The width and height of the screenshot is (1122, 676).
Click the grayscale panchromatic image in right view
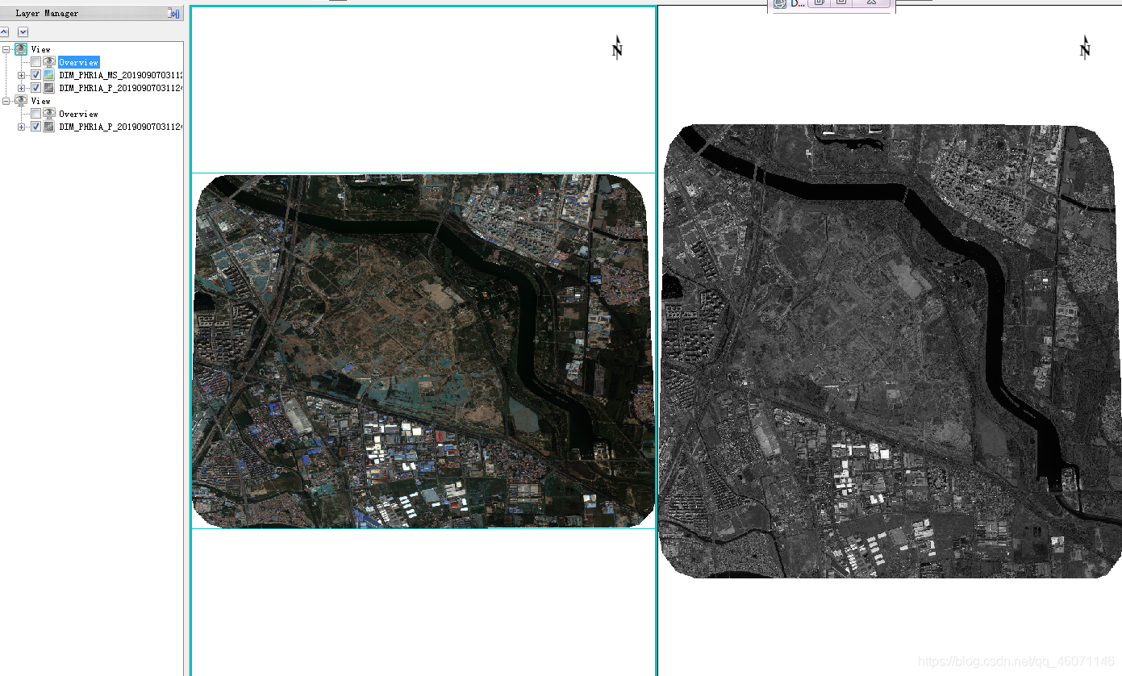coord(890,351)
